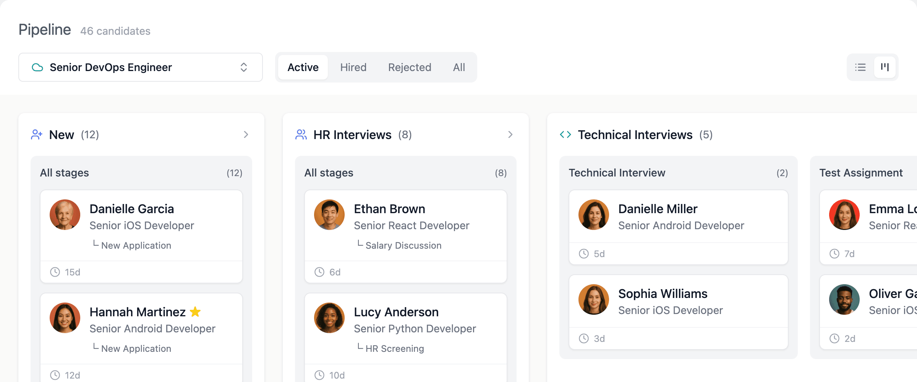Click the clock icon on Danielle Garcia's card
917x382 pixels.
54,272
